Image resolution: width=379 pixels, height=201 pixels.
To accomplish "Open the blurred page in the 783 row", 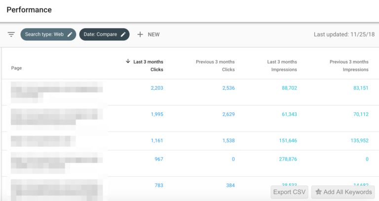I will tap(57, 190).
